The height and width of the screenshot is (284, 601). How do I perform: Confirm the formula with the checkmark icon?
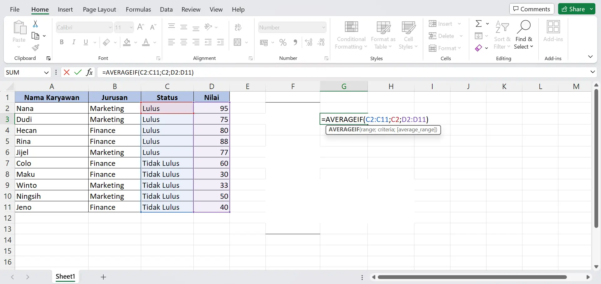pyautogui.click(x=78, y=72)
